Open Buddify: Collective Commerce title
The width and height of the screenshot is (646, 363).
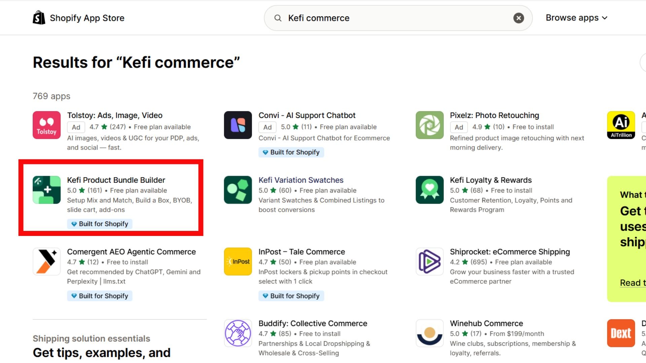pos(313,323)
